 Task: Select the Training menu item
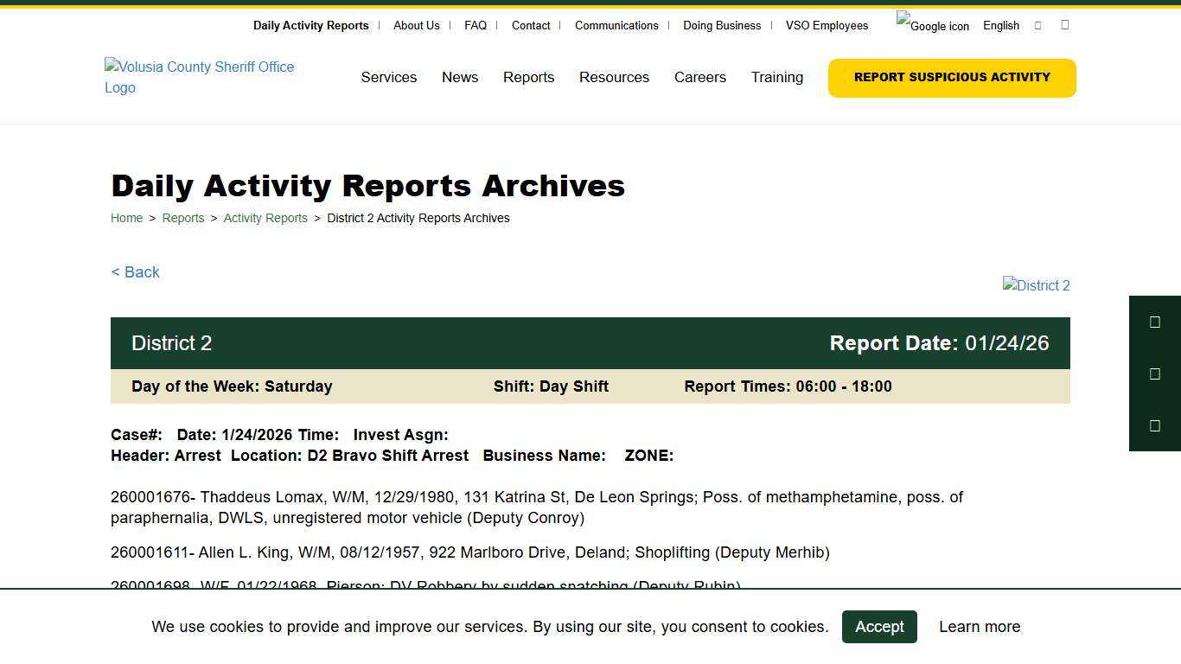point(776,77)
